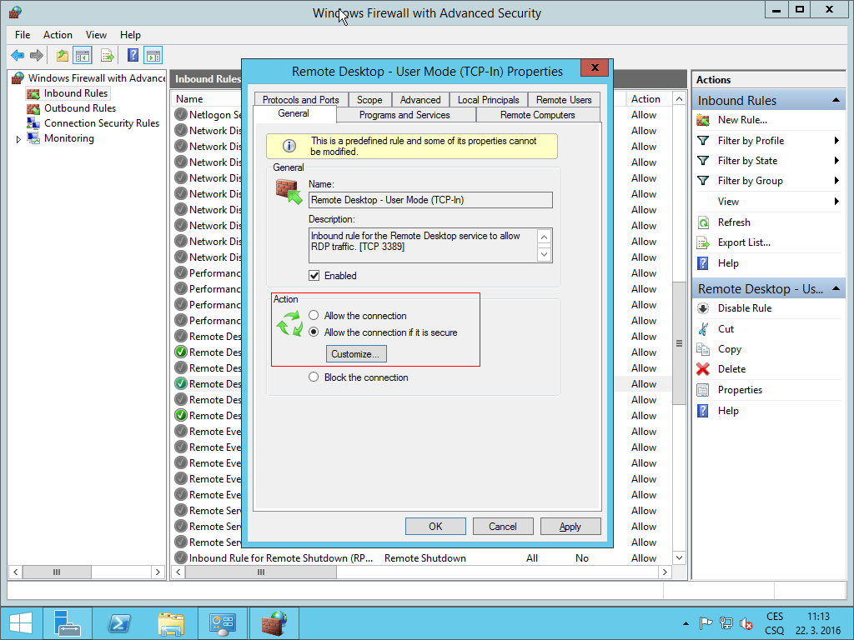854x640 pixels.
Task: Click the Forward arrow toolbar icon
Action: click(37, 55)
